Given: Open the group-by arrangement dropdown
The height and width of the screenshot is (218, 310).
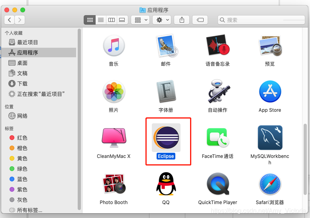Looking at the screenshot, I should click(x=140, y=20).
